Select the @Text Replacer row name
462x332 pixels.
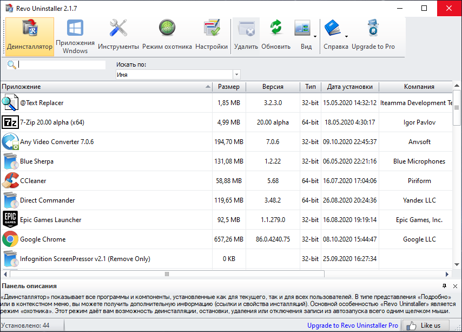coord(42,103)
